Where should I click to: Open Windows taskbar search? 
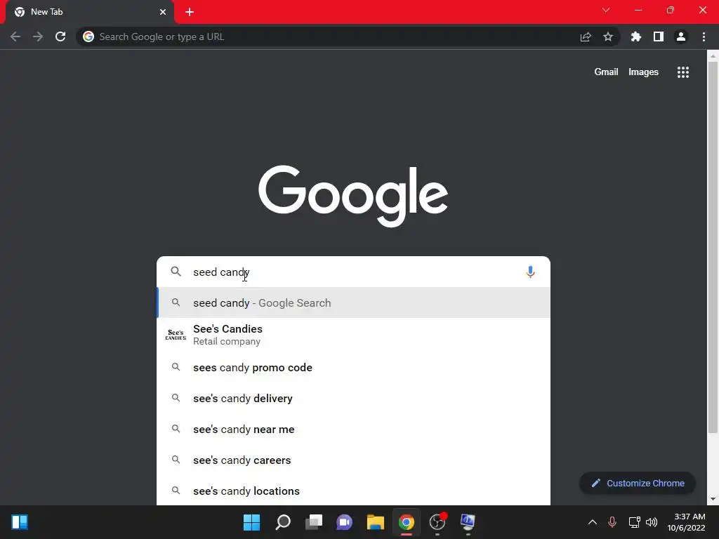(x=283, y=522)
